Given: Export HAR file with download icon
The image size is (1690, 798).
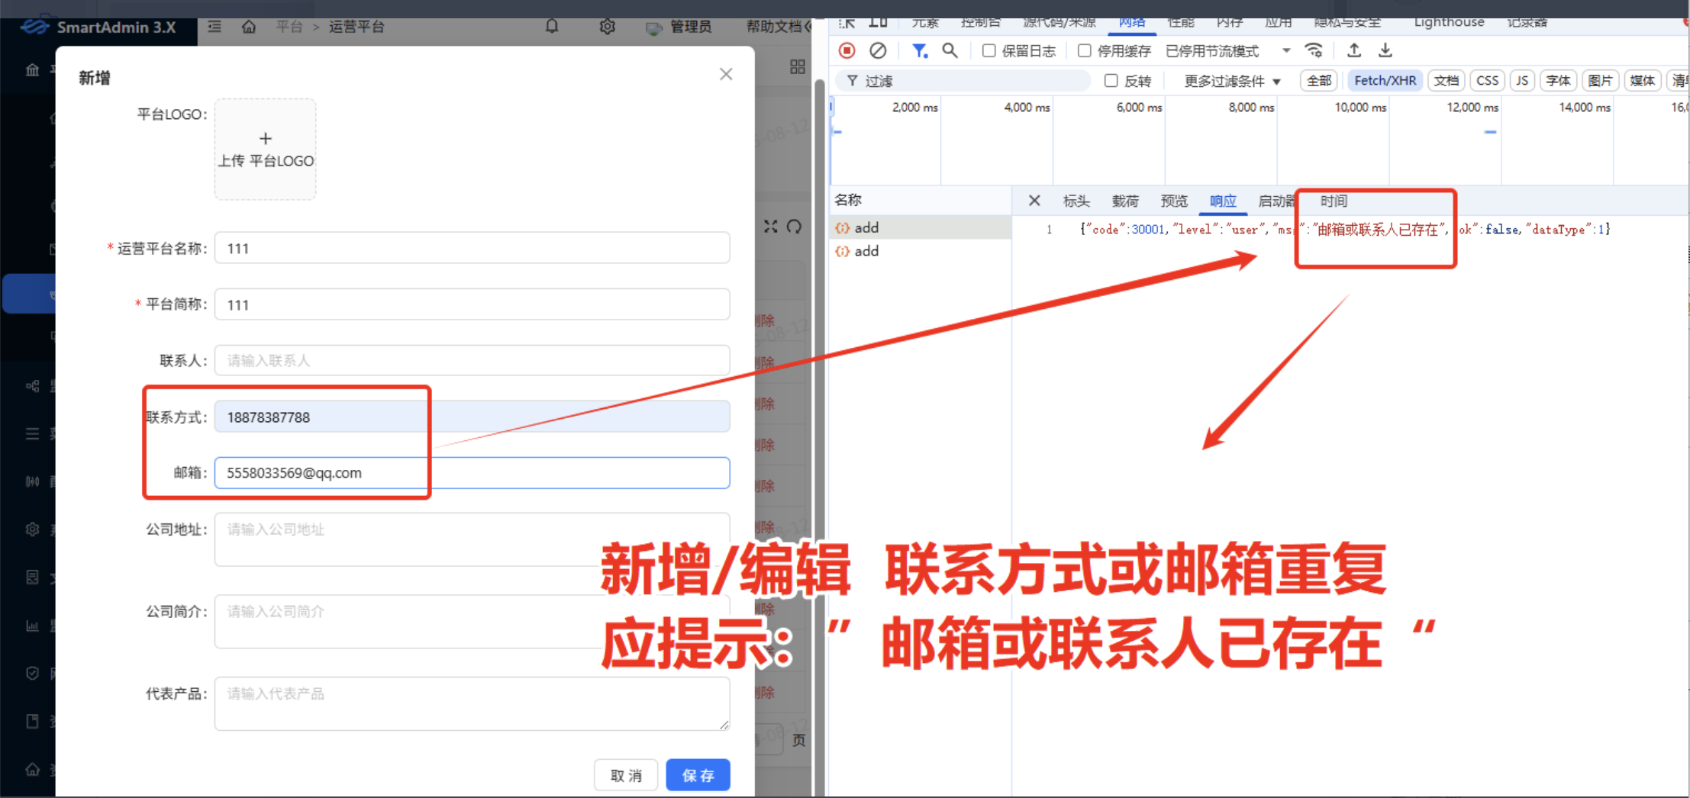Looking at the screenshot, I should click(x=1385, y=50).
